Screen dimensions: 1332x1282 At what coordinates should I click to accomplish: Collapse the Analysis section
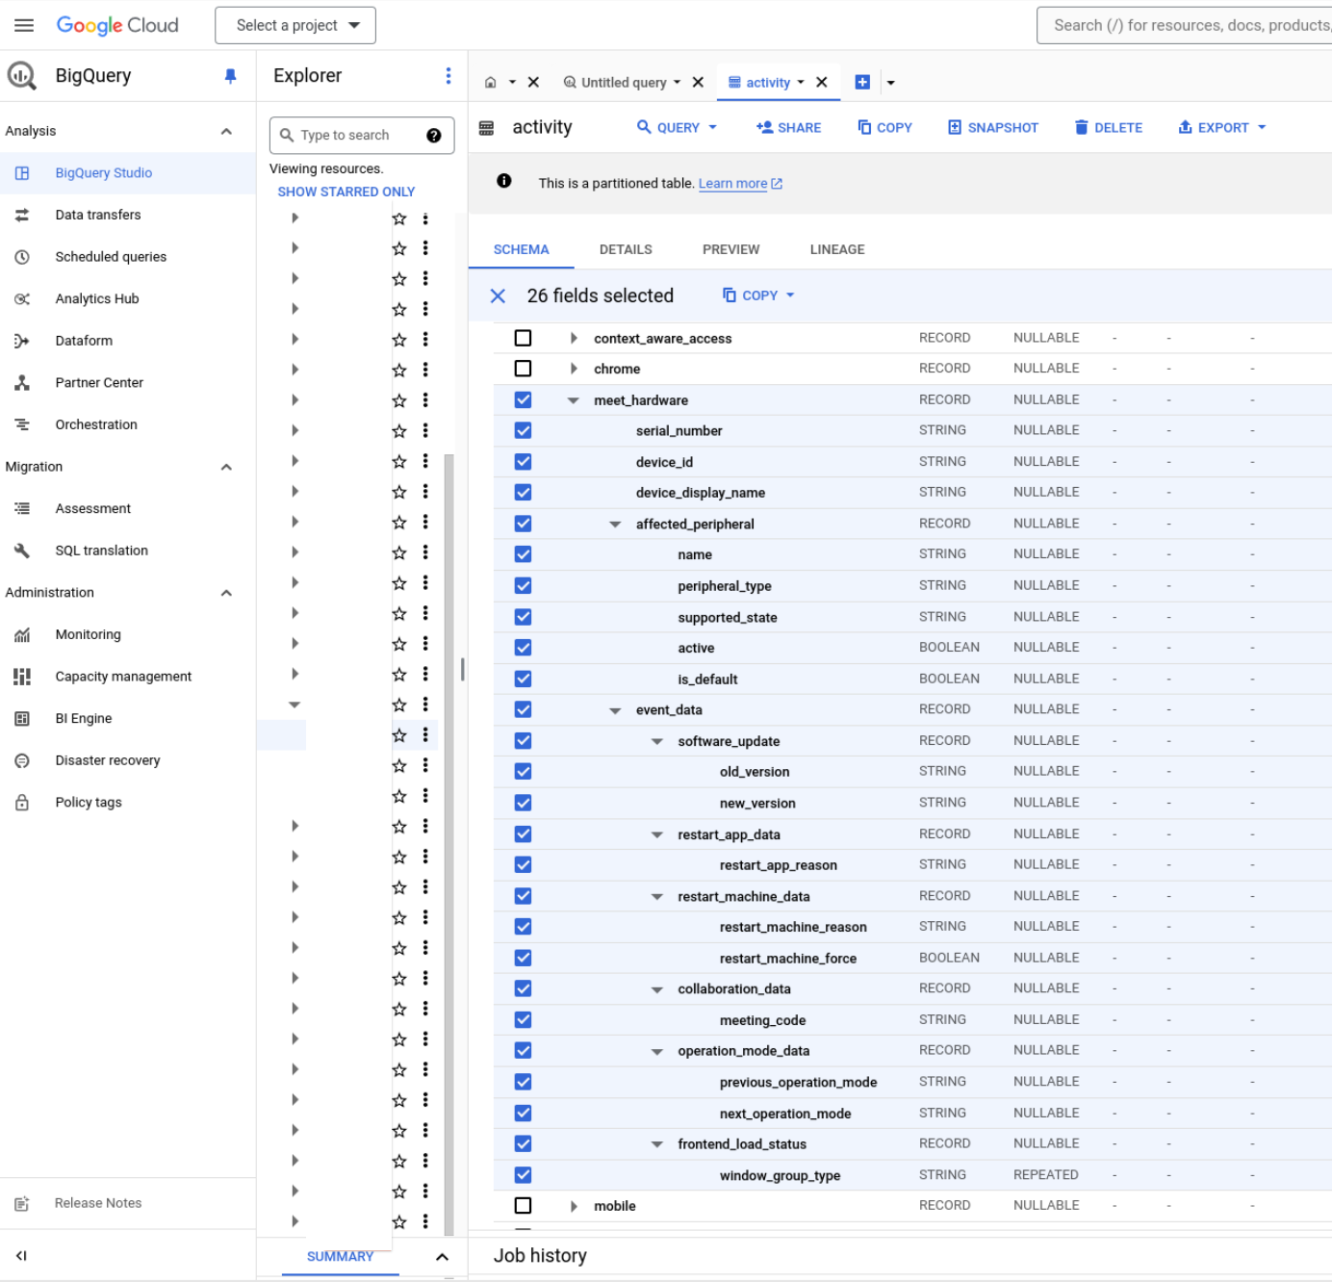(226, 132)
